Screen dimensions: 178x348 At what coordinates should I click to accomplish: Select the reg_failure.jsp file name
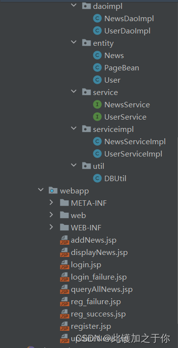[96, 302]
